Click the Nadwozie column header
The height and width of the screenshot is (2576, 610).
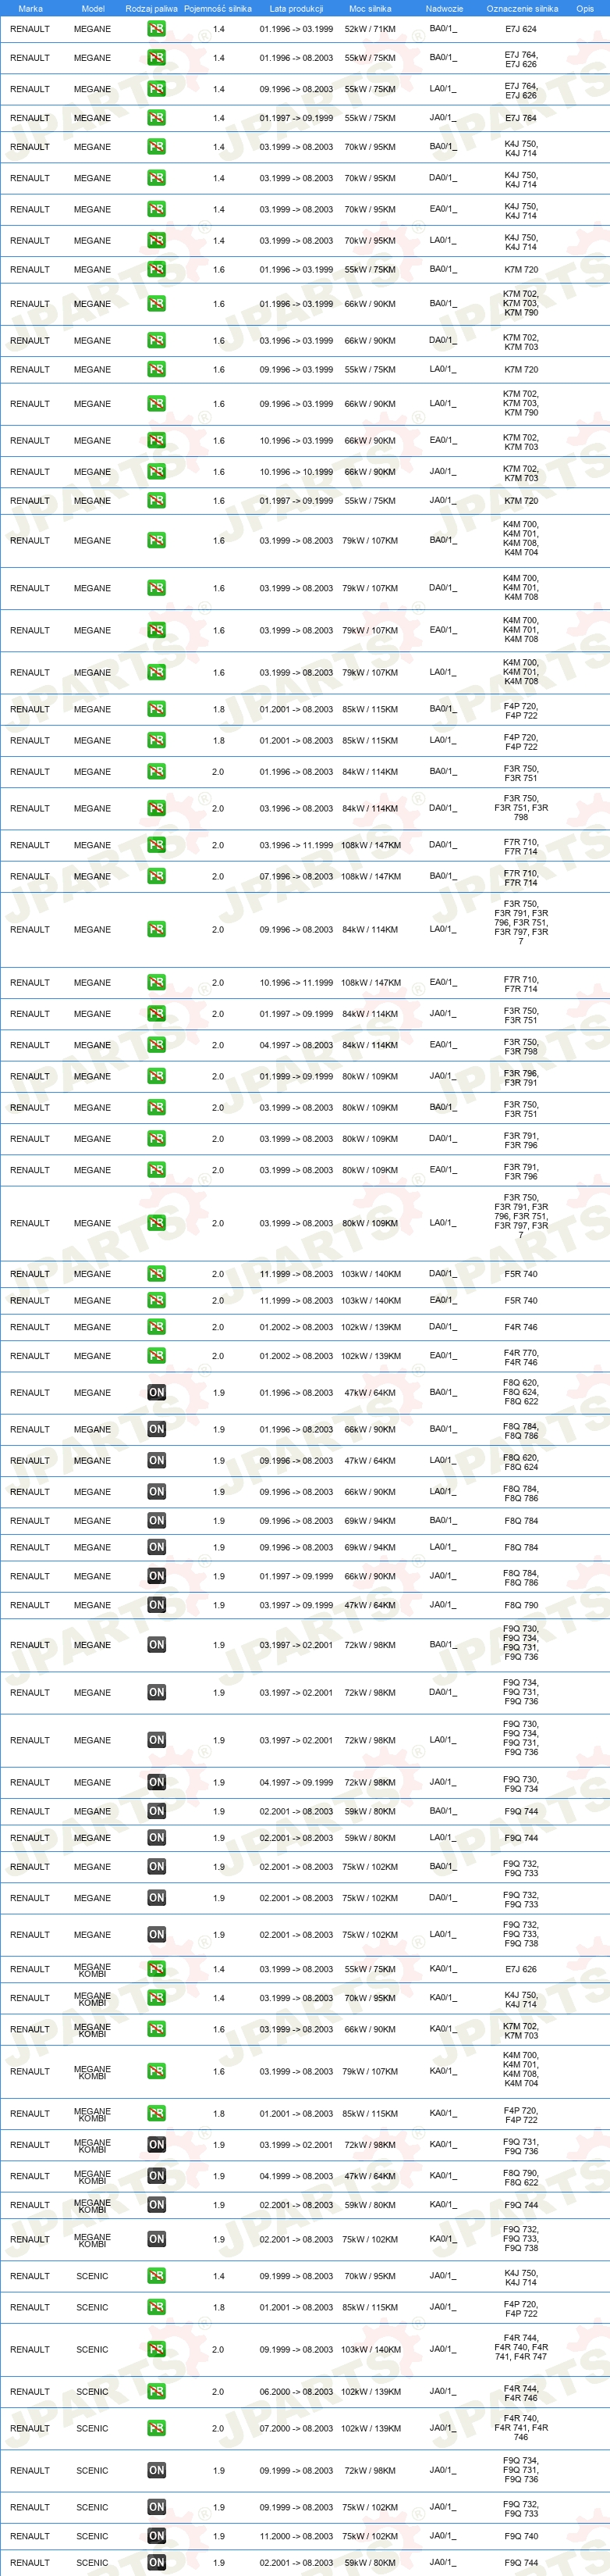pyautogui.click(x=445, y=8)
